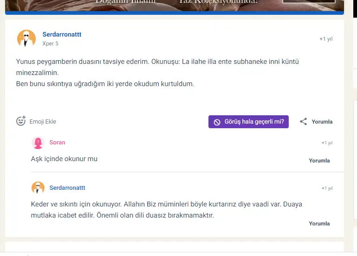Click the Emoji Ekle smiley icon

(21, 121)
